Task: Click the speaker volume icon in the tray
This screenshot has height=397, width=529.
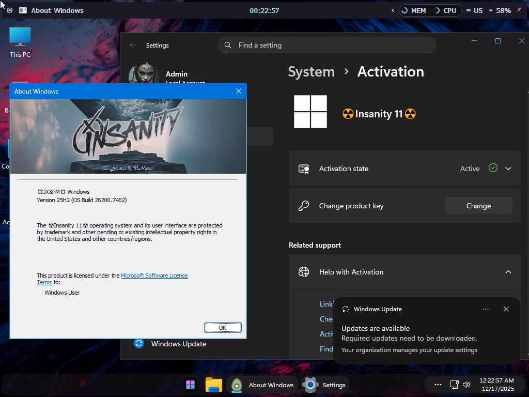Action: pyautogui.click(x=466, y=385)
